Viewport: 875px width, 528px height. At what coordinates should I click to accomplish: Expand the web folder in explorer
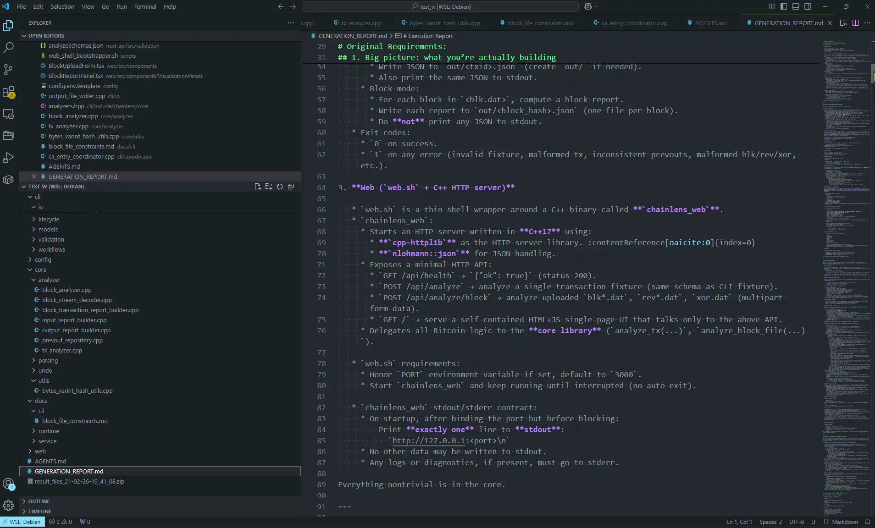coord(40,451)
